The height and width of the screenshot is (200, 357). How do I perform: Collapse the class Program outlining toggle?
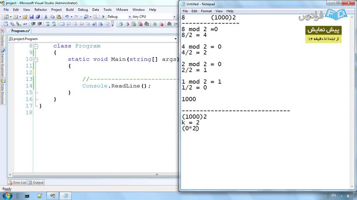(36, 46)
